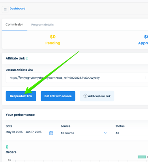The height and width of the screenshot is (162, 148).
Task: Open the date range calendar icon
Action: (x=51, y=133)
